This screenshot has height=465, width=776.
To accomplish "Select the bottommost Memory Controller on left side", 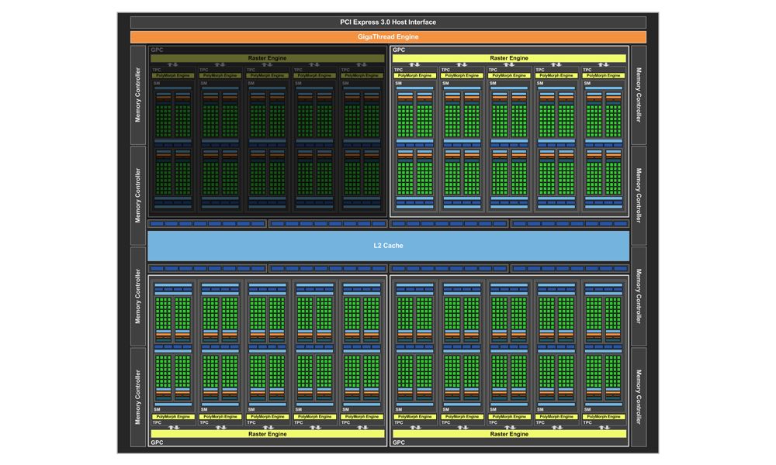I will [x=137, y=397].
